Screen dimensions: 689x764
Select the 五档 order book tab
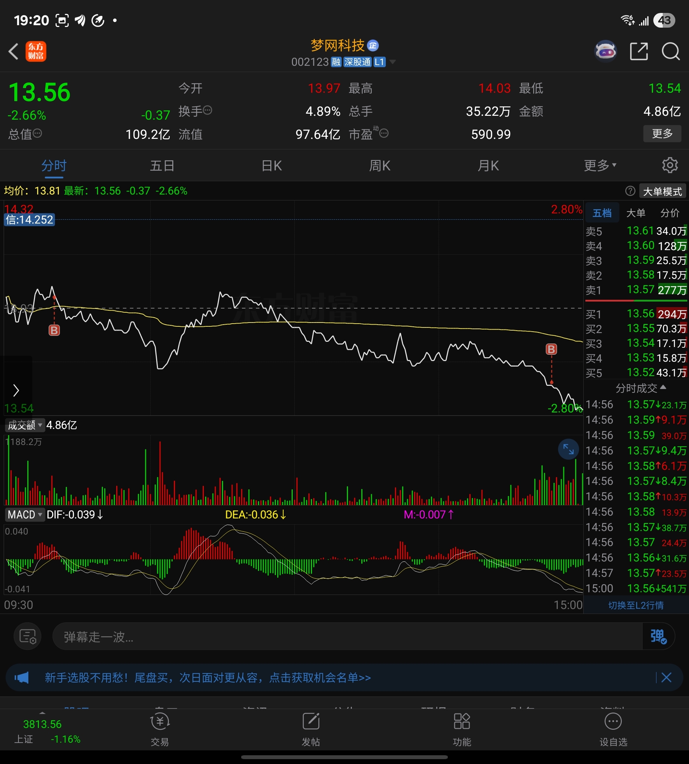[602, 213]
